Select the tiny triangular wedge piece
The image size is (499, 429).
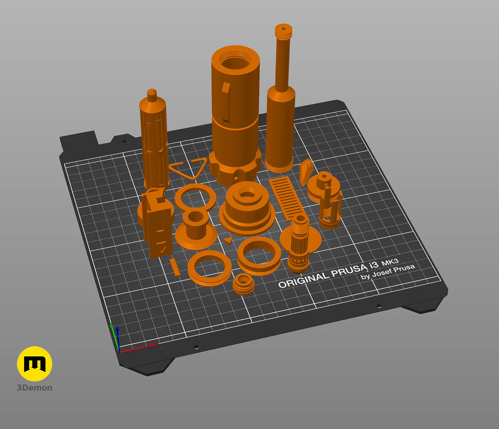coord(228,241)
